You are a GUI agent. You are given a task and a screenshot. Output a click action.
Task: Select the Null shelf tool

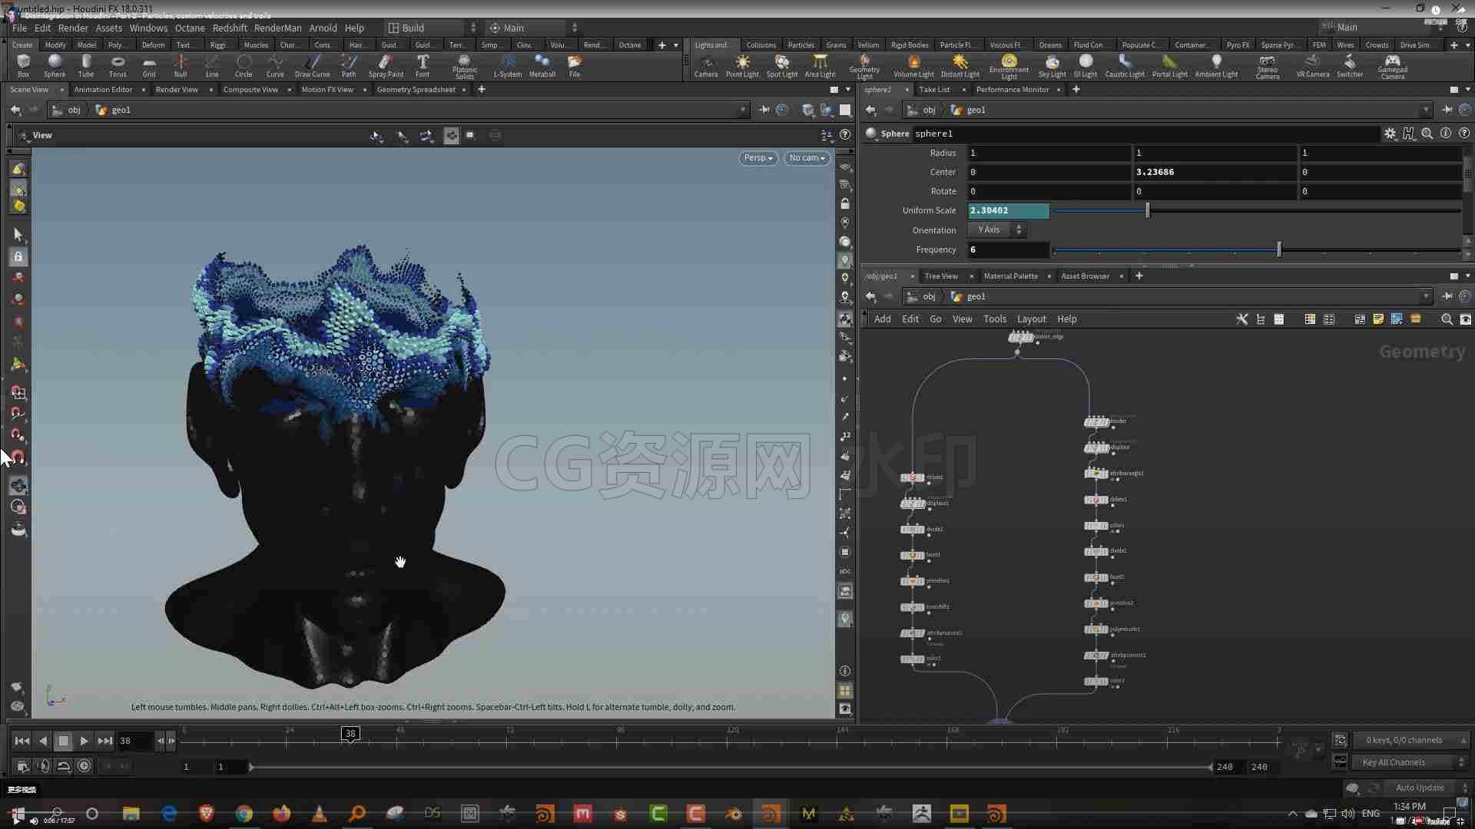181,65
